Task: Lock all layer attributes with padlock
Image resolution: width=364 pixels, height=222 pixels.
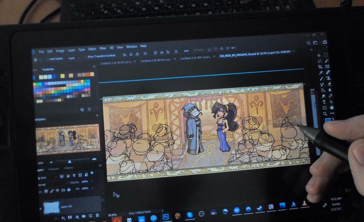Action: click(69, 190)
